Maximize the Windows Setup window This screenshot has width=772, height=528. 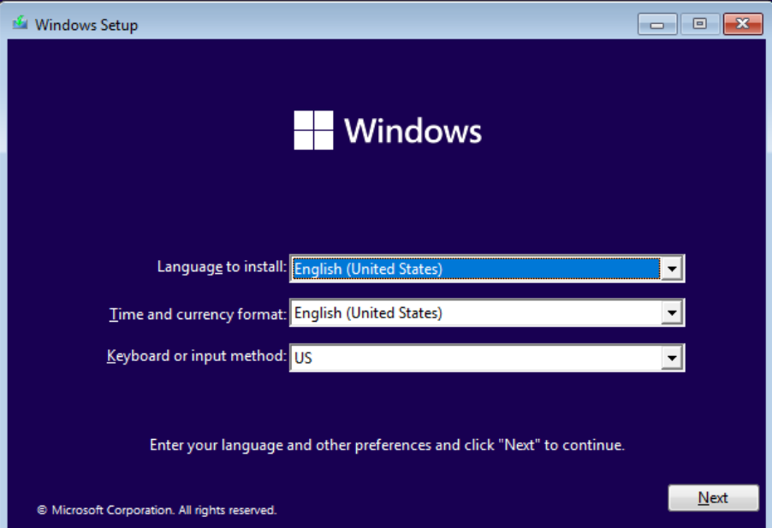click(699, 24)
